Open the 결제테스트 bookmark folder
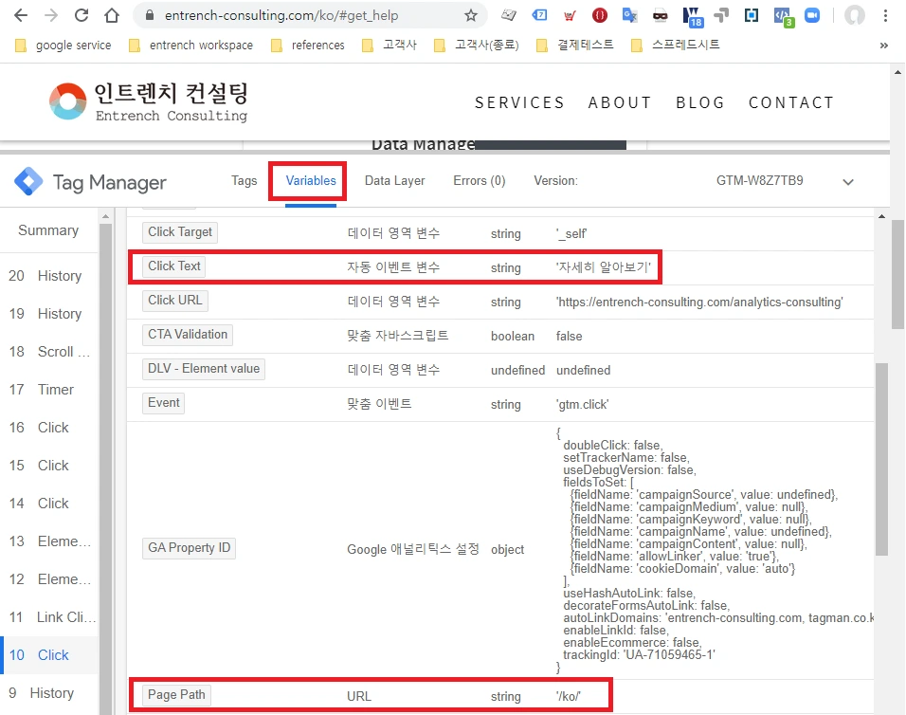Screen dimensions: 906x715 [575, 46]
